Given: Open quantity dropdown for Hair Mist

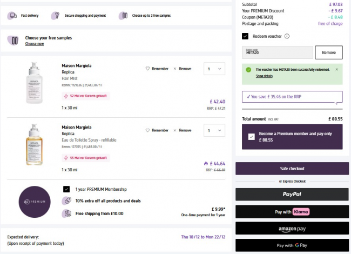Looking at the screenshot, I should click(x=214, y=69).
